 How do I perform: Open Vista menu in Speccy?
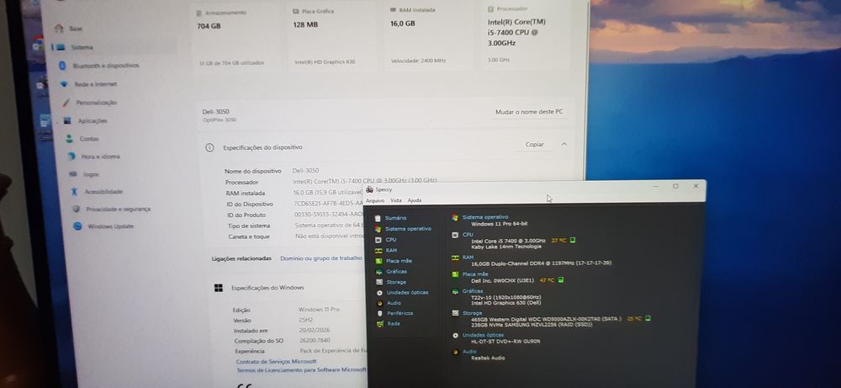396,200
